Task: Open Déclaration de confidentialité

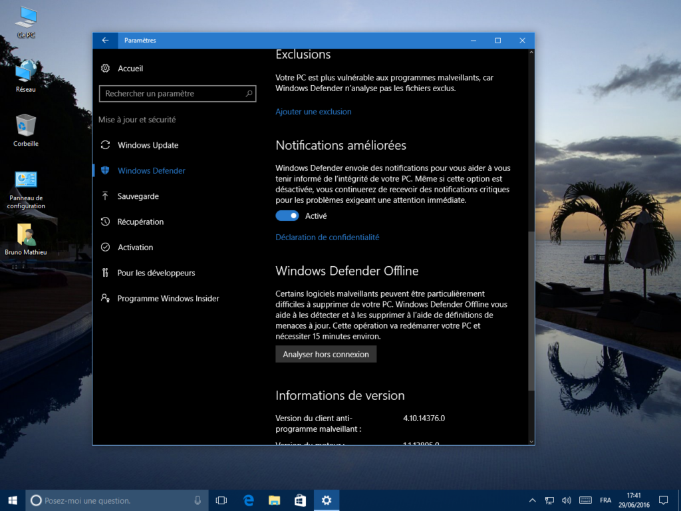Action: pos(328,237)
